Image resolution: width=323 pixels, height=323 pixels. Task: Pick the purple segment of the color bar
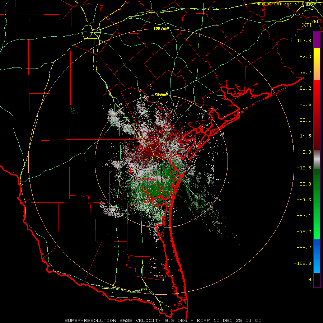point(317,40)
